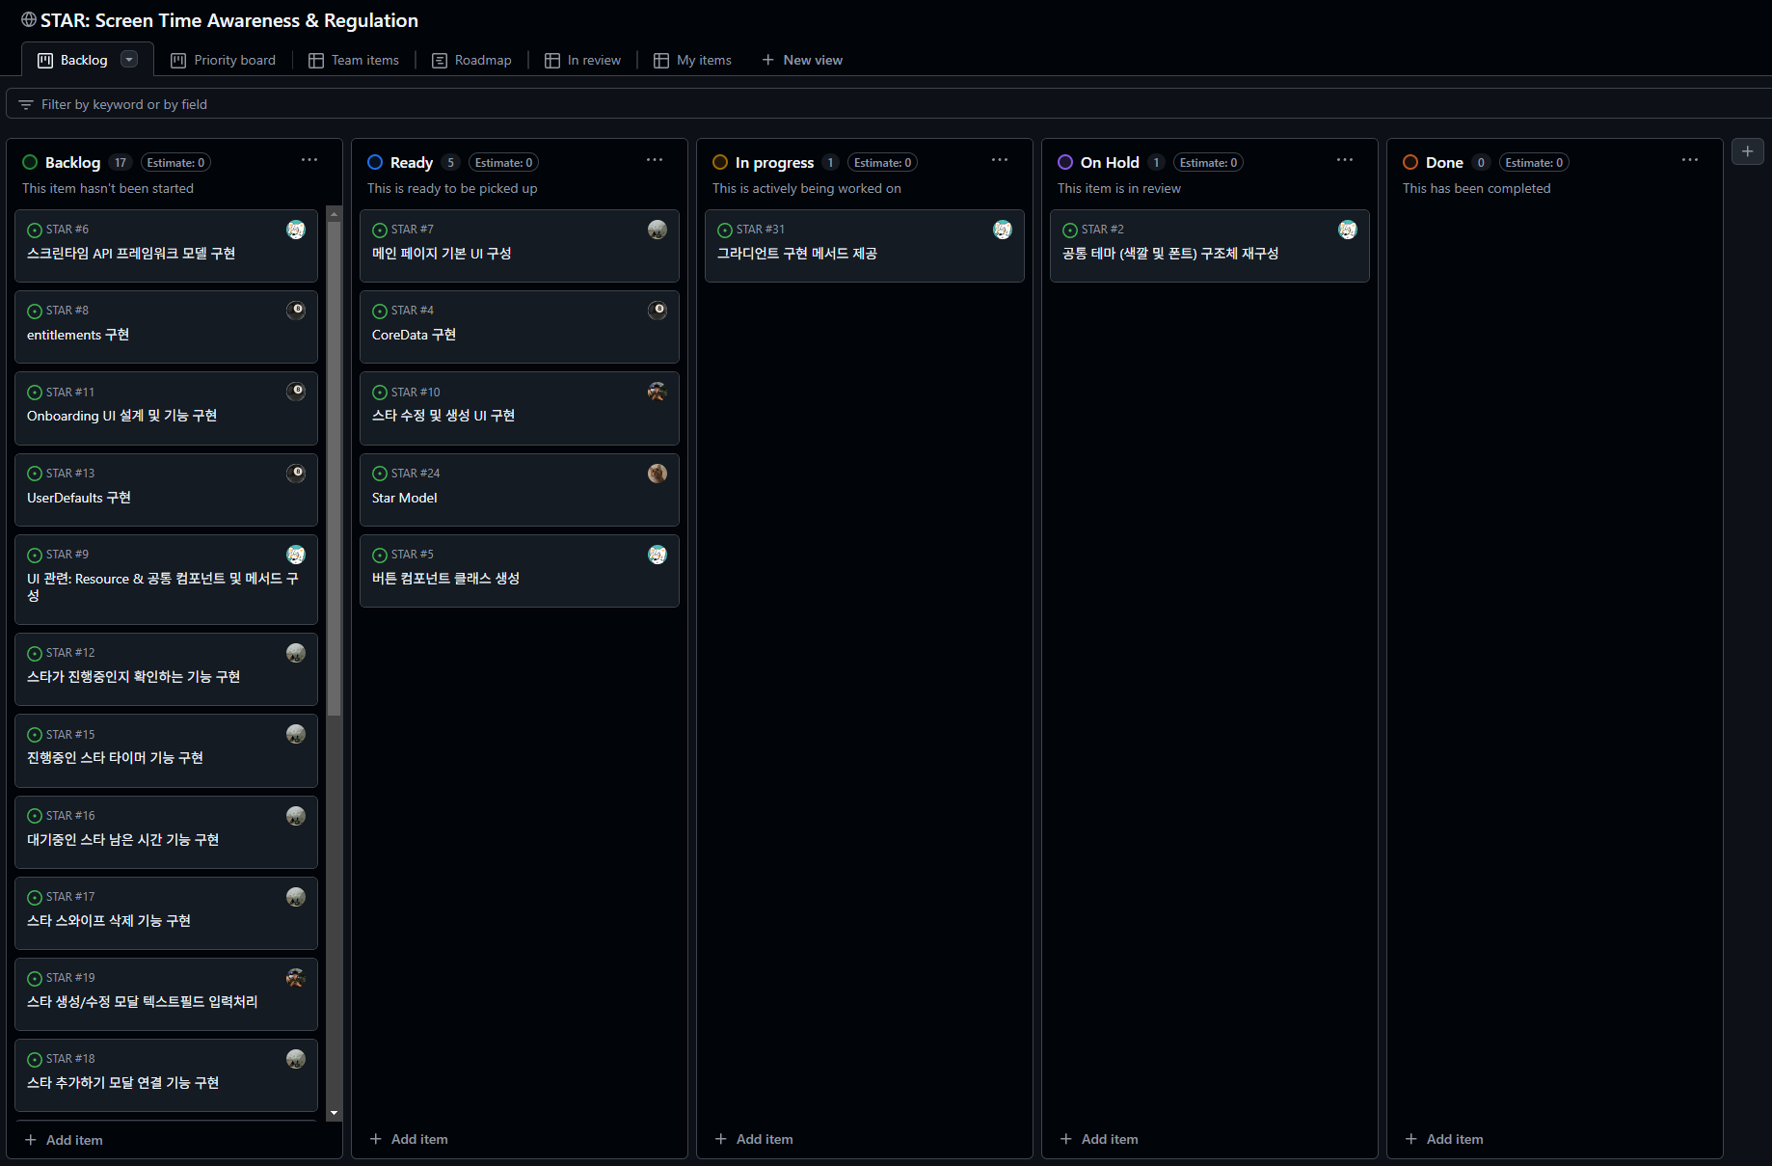This screenshot has width=1772, height=1166.
Task: Click the In progress item count badge 1
Action: 830,163
